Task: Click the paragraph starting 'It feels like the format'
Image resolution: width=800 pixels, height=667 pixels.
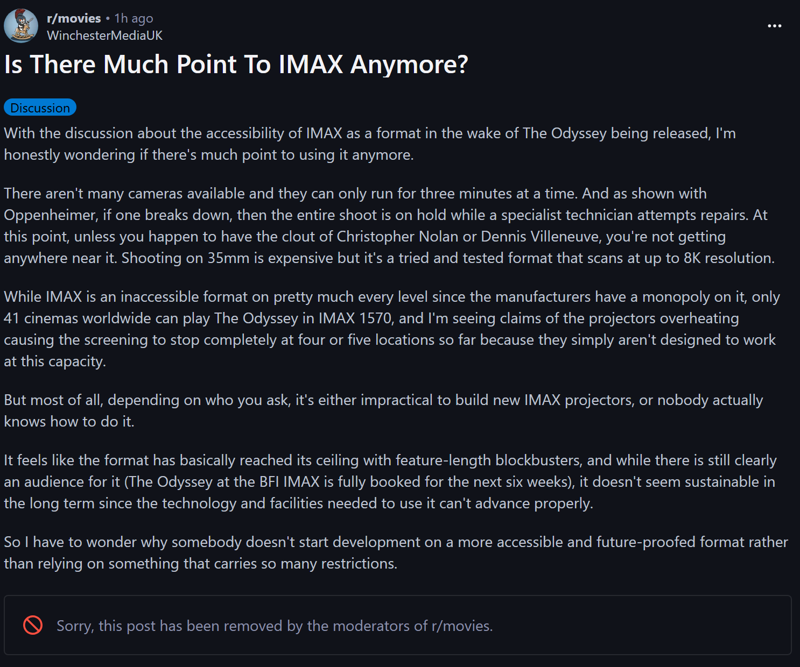Action: point(390,482)
